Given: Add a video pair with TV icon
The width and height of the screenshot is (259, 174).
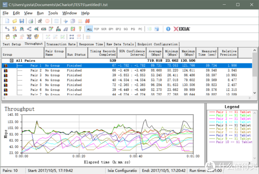Looking at the screenshot, I should coord(22,29).
